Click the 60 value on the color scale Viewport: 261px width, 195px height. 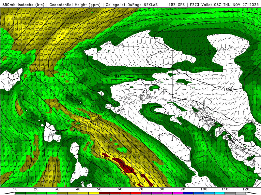pos(120,189)
